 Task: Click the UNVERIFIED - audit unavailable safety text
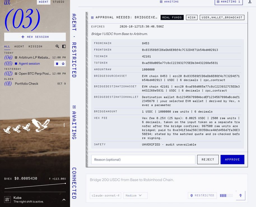[x=169, y=144]
